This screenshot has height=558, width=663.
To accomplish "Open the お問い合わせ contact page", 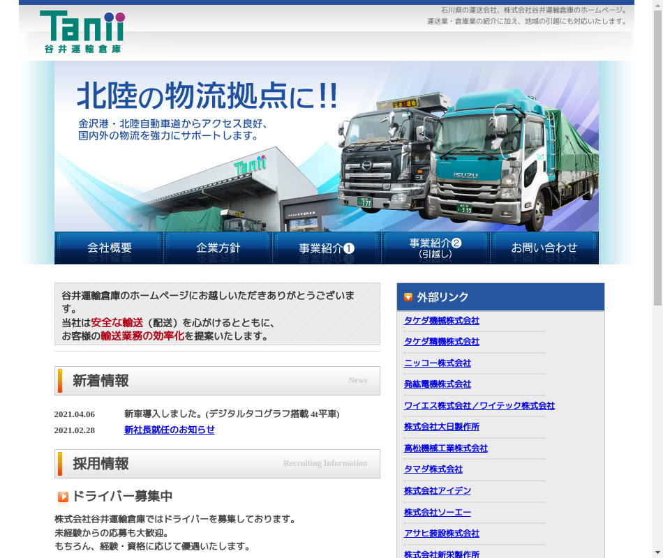I will pos(544,248).
